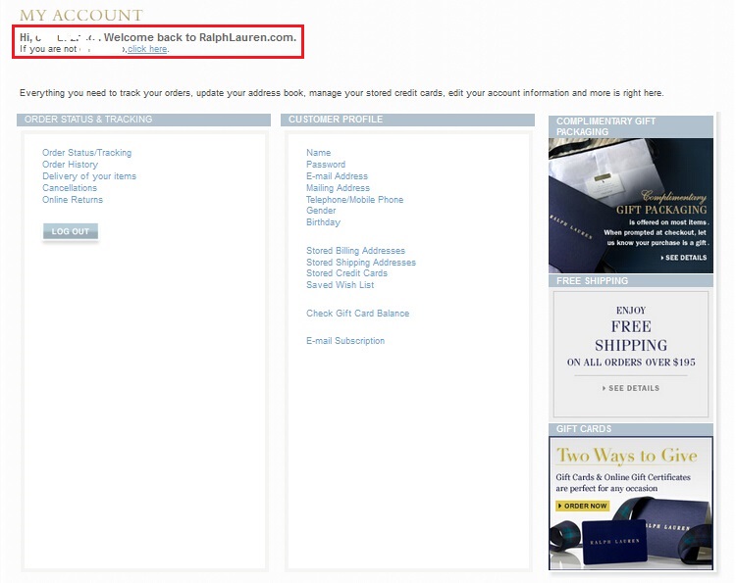
Task: View Stored Shipping Addresses
Action: (x=361, y=263)
